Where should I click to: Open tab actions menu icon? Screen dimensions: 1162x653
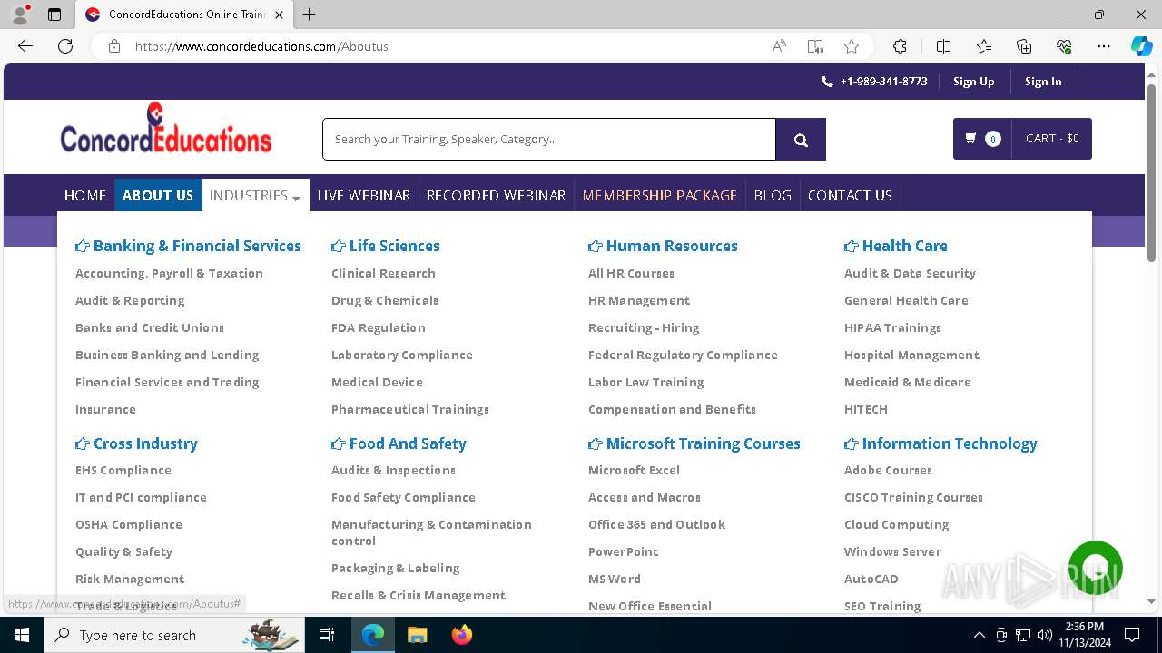pyautogui.click(x=54, y=15)
